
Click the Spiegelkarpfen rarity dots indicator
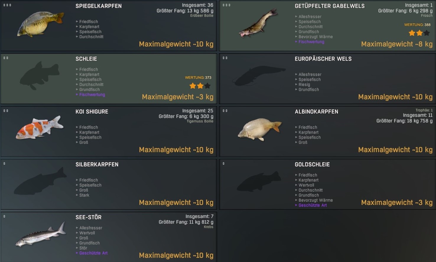(x=7, y=5)
